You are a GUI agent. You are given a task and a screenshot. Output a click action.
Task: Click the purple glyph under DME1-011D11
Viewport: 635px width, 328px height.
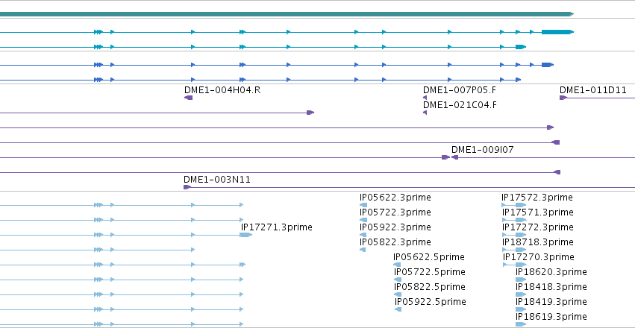(563, 98)
